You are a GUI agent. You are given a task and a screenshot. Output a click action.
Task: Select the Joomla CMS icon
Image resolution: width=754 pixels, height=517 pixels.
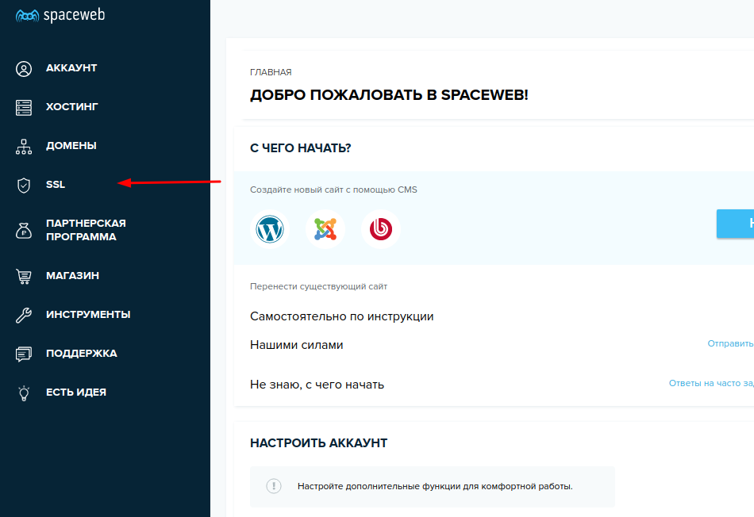(x=325, y=229)
